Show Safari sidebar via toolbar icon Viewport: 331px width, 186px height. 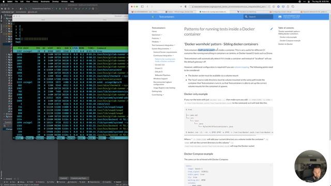(x=142, y=7)
